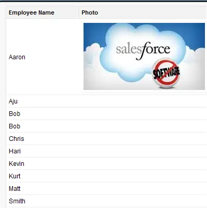This screenshot has width=207, height=208.
Task: Click the Photo column header
Action: 143,12
